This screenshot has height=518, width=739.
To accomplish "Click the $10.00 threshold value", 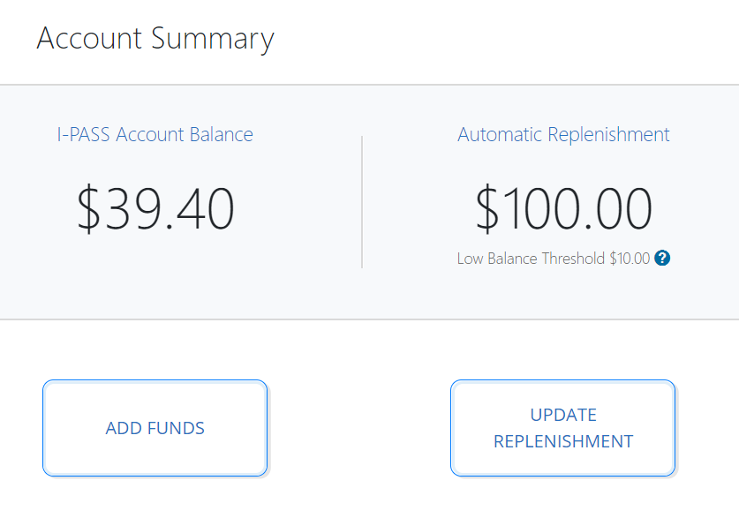I will 630,259.
